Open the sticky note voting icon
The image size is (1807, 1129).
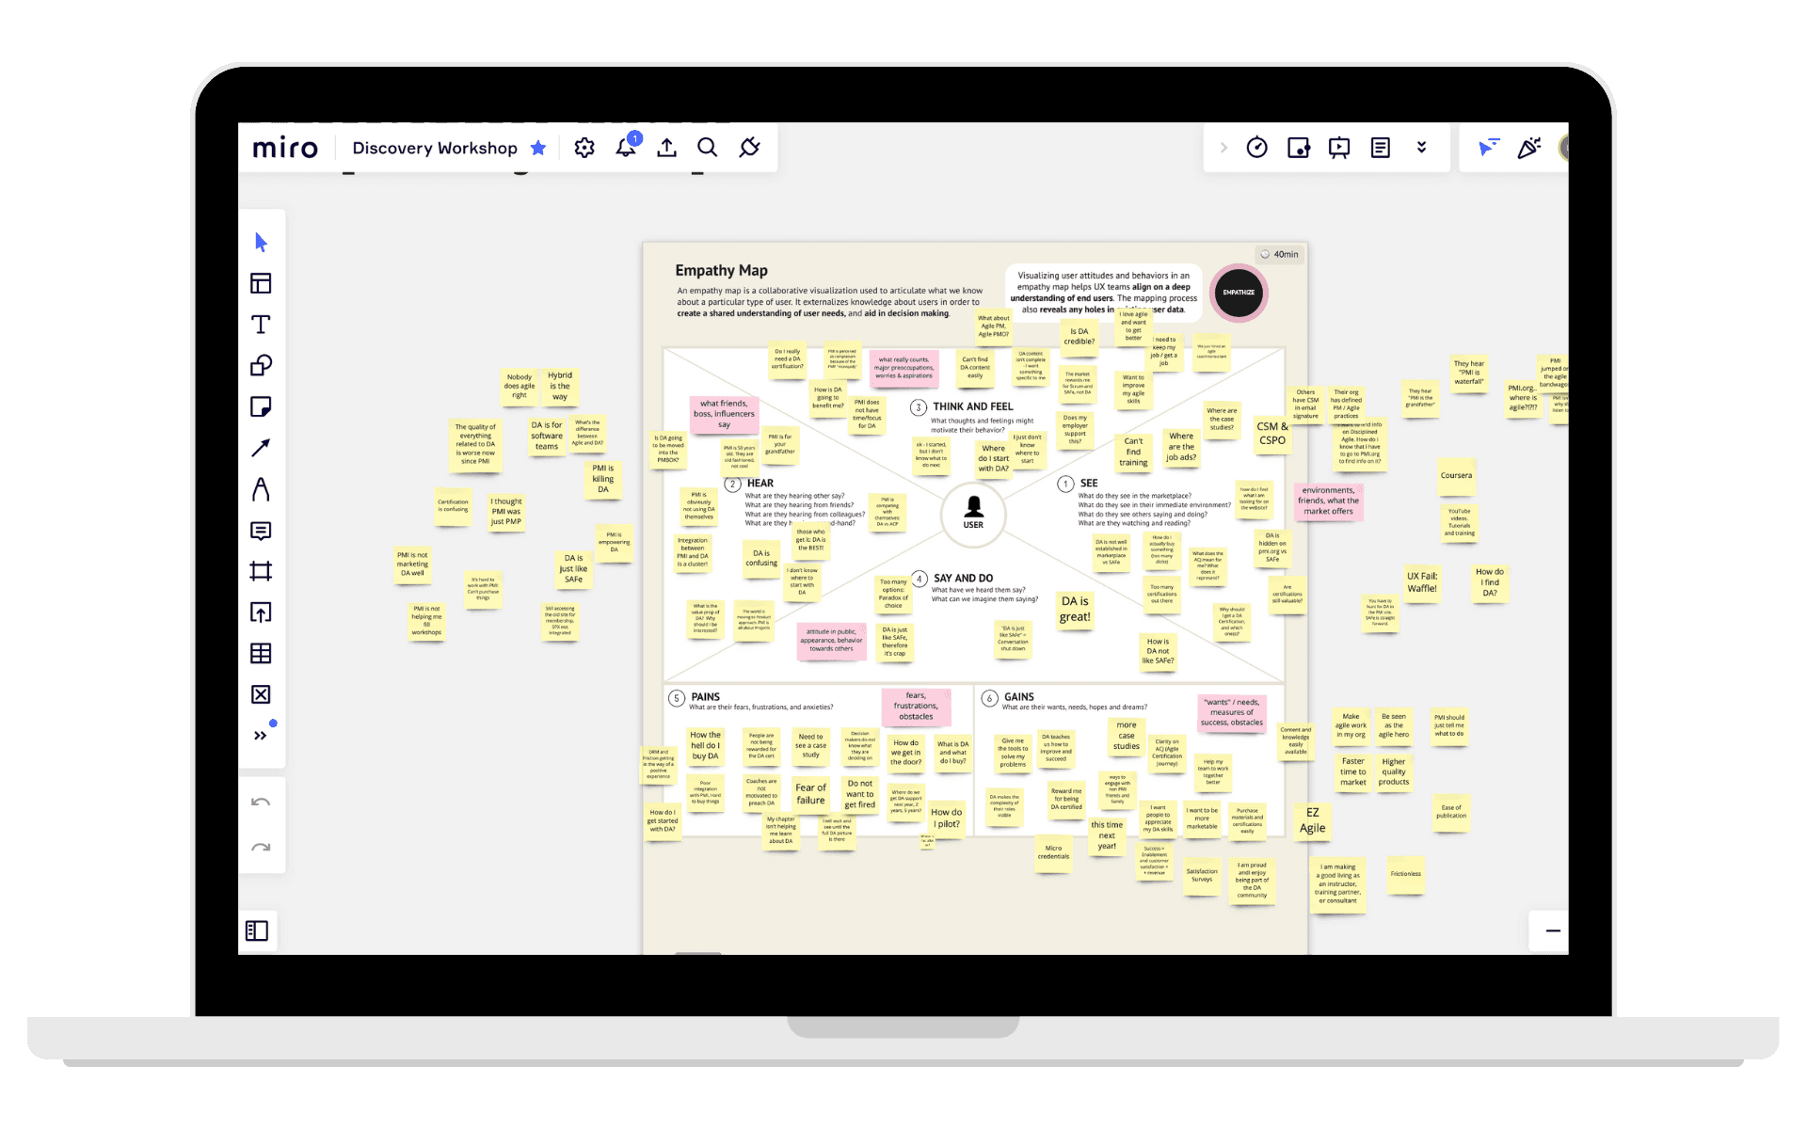coord(1299,148)
